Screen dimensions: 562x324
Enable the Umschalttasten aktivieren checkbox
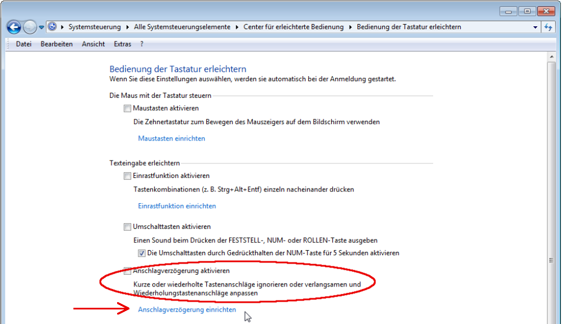127,227
